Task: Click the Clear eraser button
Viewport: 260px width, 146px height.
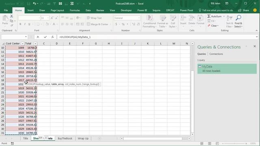Action: coord(213,26)
